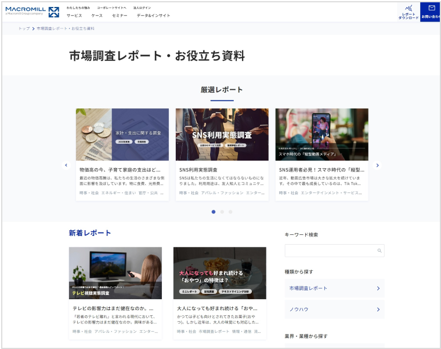
Task: Open the セミナー menu item
Action: pos(120,16)
